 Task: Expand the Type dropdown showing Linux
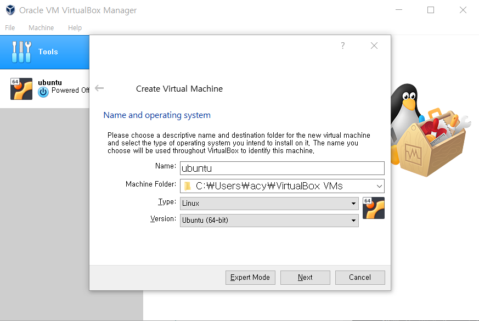point(353,203)
